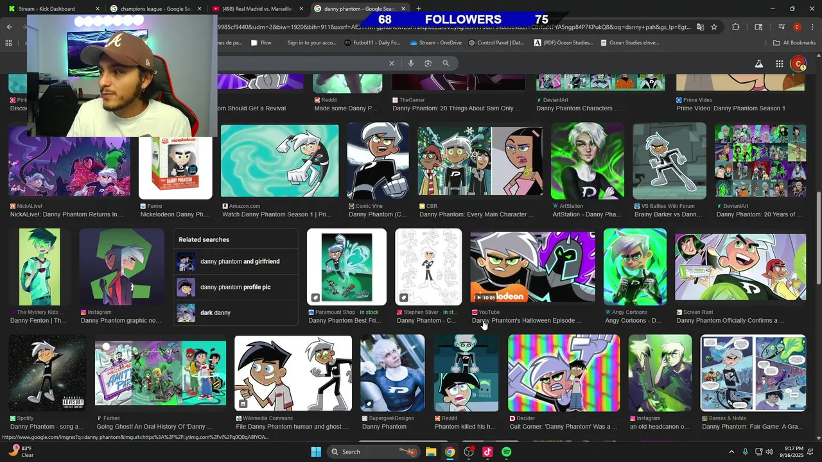
Task: Click the Comic Vine Danny Phantom caption
Action: pyautogui.click(x=378, y=215)
